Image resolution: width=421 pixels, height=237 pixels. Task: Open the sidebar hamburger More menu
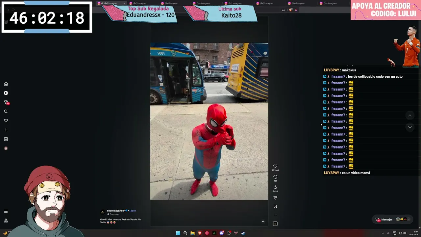tap(6, 211)
